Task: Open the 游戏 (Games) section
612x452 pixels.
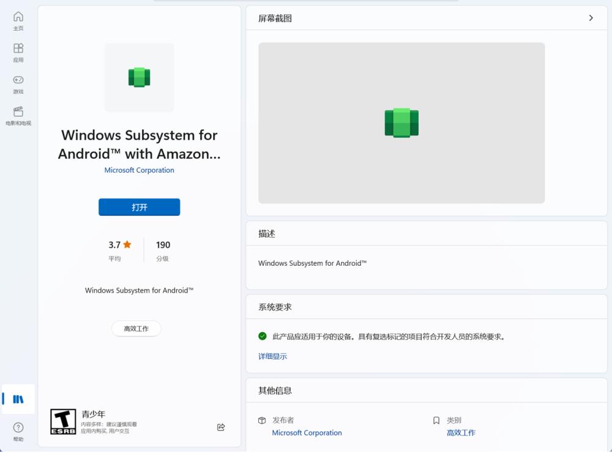Action: coord(18,83)
